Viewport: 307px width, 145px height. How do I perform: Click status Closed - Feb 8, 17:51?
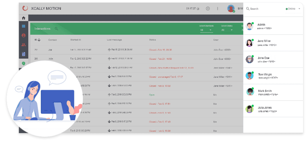(x=160, y=104)
